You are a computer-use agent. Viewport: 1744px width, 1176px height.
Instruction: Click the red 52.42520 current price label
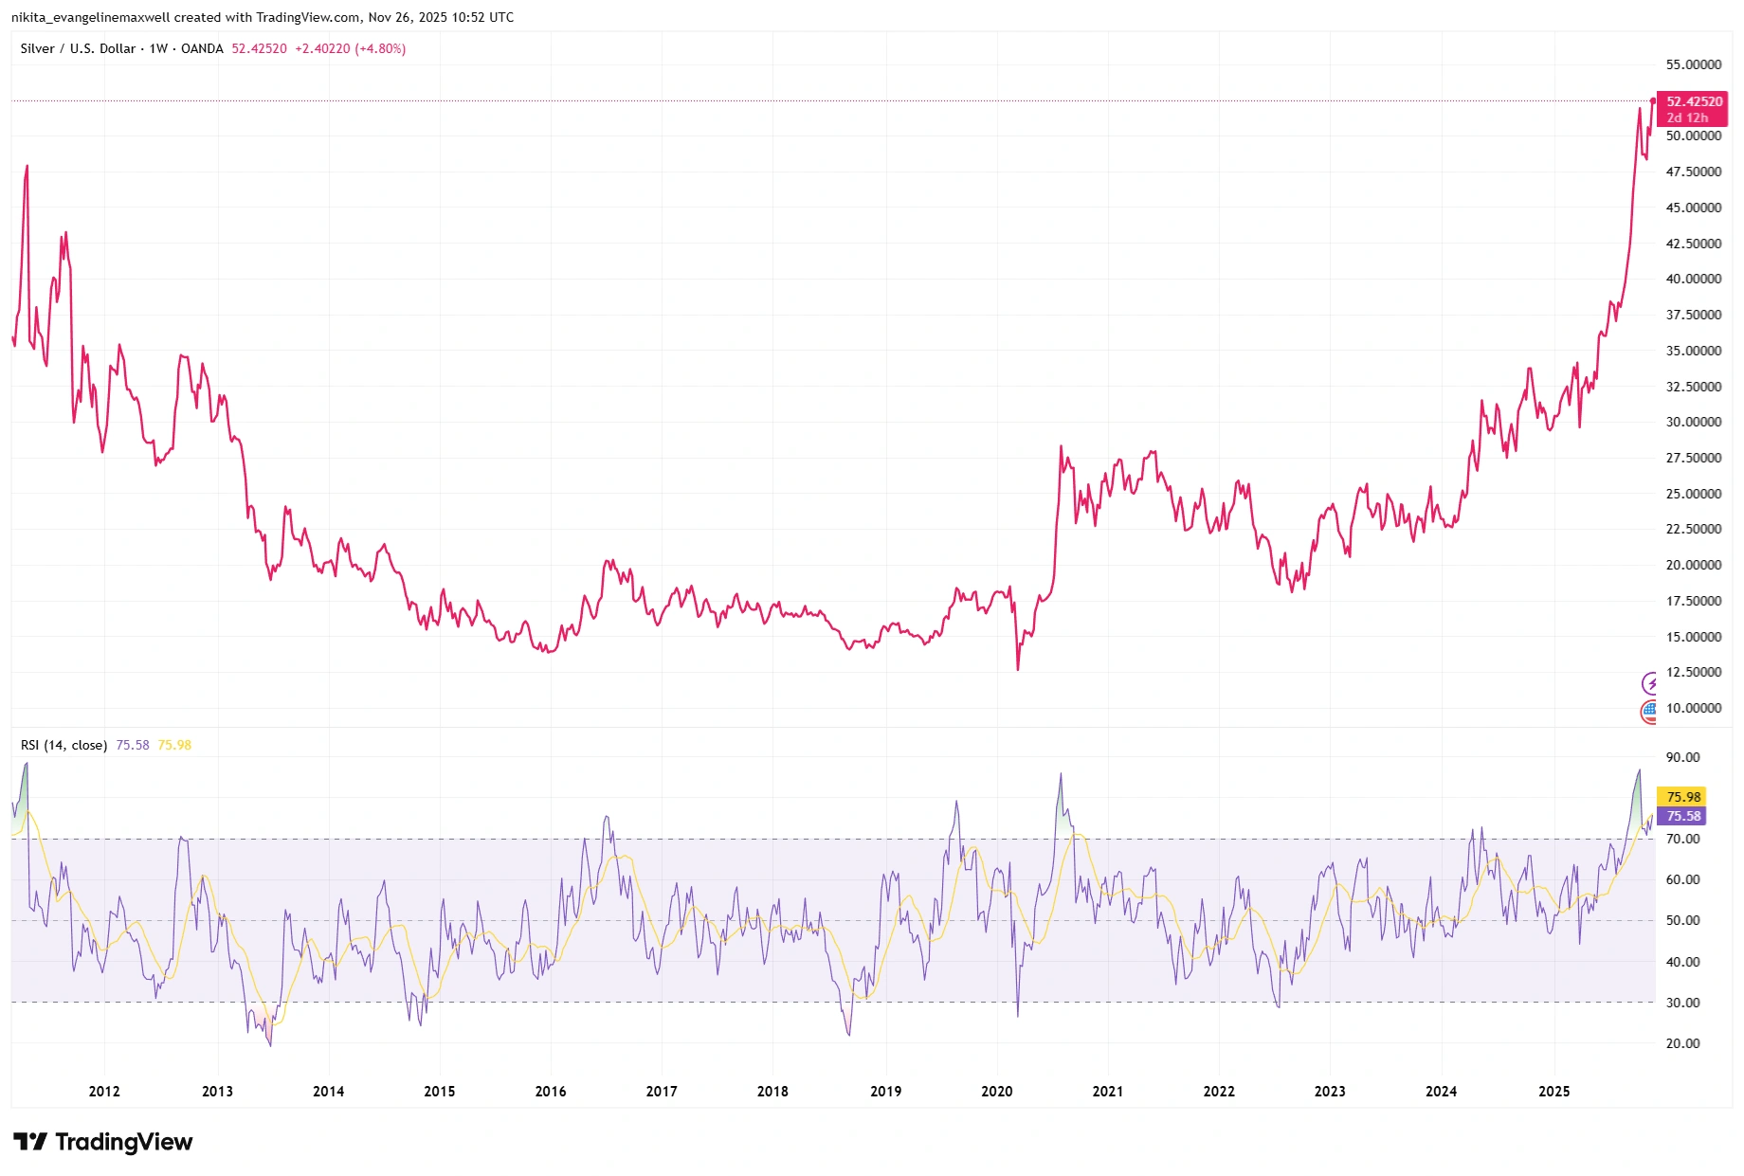(x=1694, y=101)
